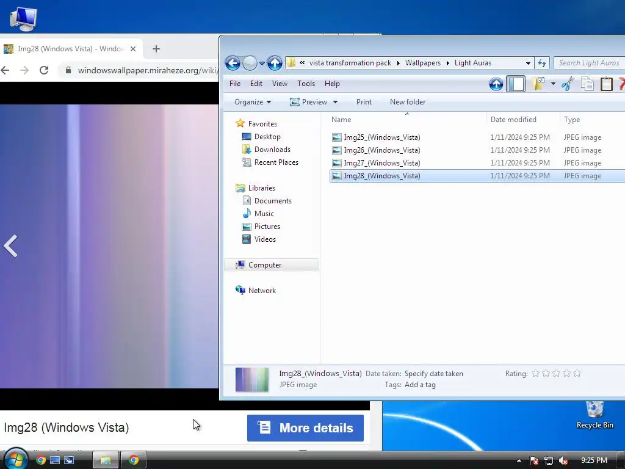Click the Copy pages icon
This screenshot has height=469, width=625.
pyautogui.click(x=587, y=84)
